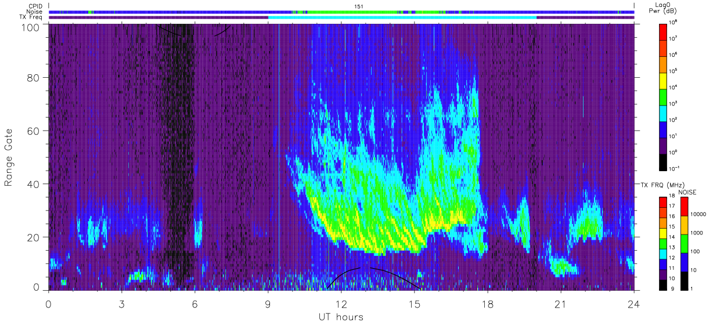The height and width of the screenshot is (329, 713).
Task: Click the 80 tick label on Range Gate axis
Action: (34, 77)
